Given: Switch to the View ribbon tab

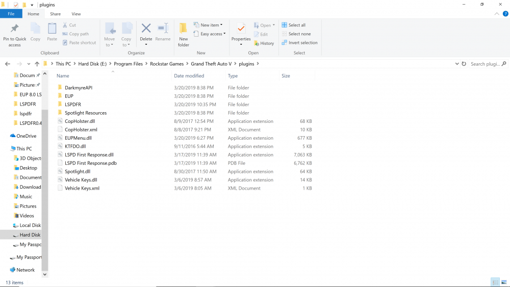Looking at the screenshot, I should pos(76,14).
